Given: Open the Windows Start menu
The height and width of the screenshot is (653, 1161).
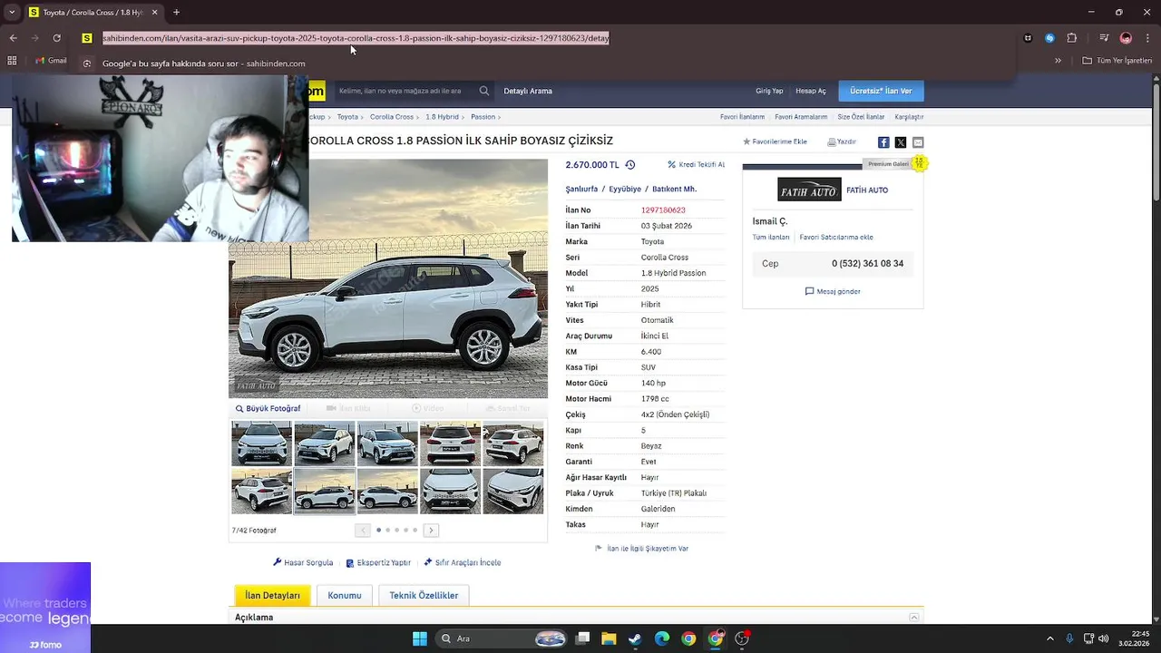Looking at the screenshot, I should 420,638.
